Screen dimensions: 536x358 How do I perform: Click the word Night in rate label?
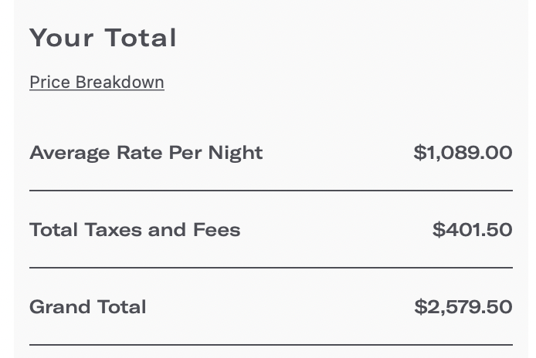tap(236, 154)
